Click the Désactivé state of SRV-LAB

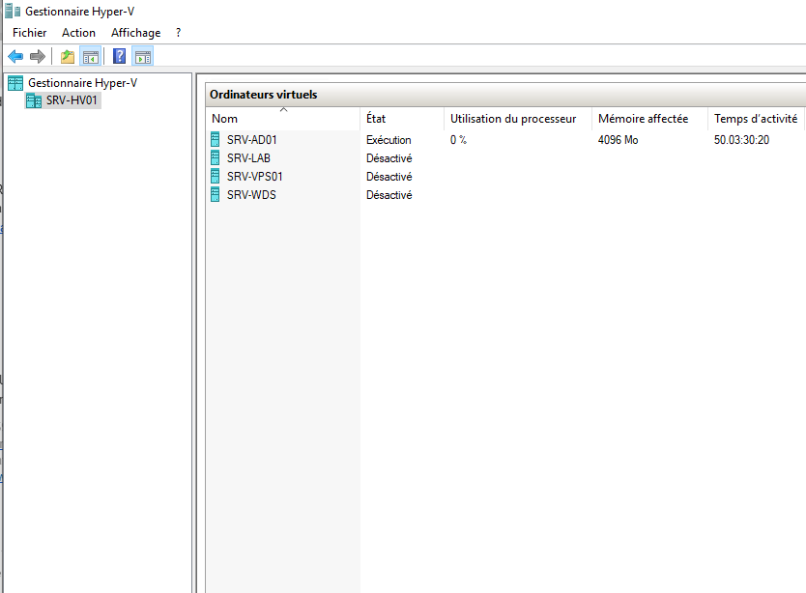pos(389,158)
